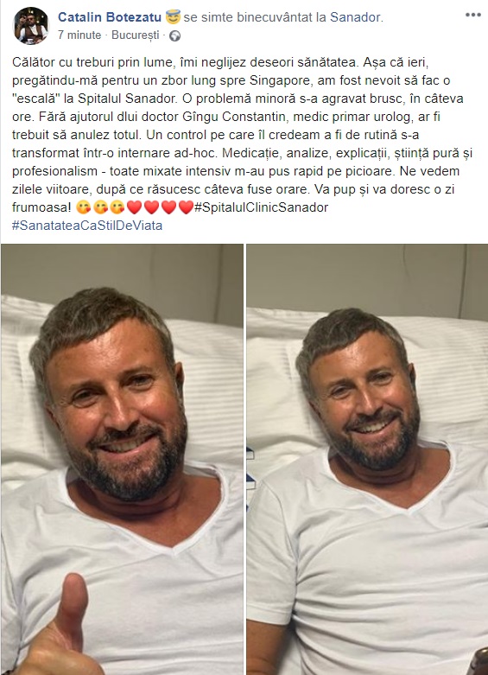Click the Catalin Botezatu name link
This screenshot has width=488, height=675.
tap(110, 17)
